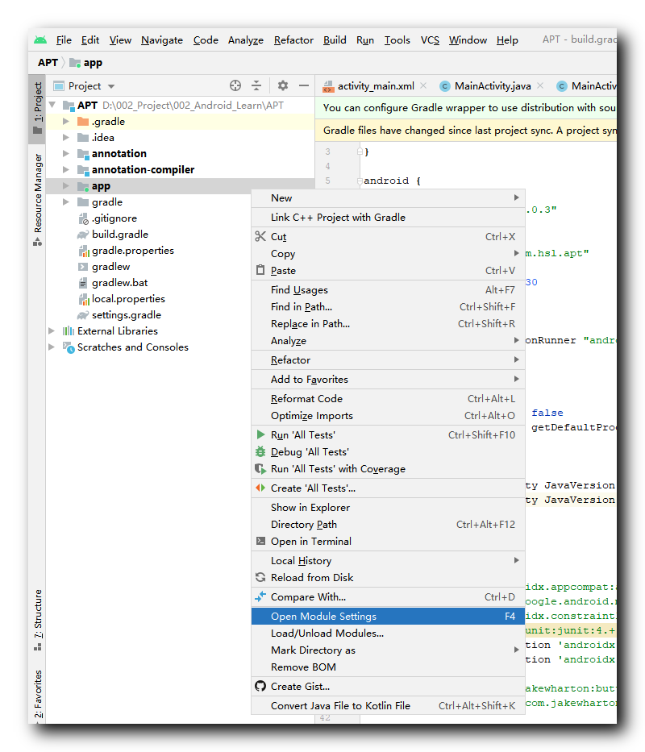The height and width of the screenshot is (752, 645).
Task: Click the Compare With arrows icon
Action: click(x=260, y=596)
